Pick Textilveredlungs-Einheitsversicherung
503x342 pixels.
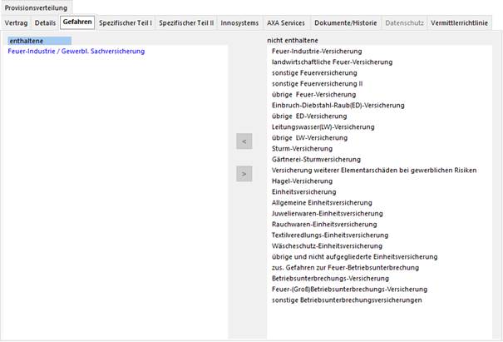click(x=330, y=235)
